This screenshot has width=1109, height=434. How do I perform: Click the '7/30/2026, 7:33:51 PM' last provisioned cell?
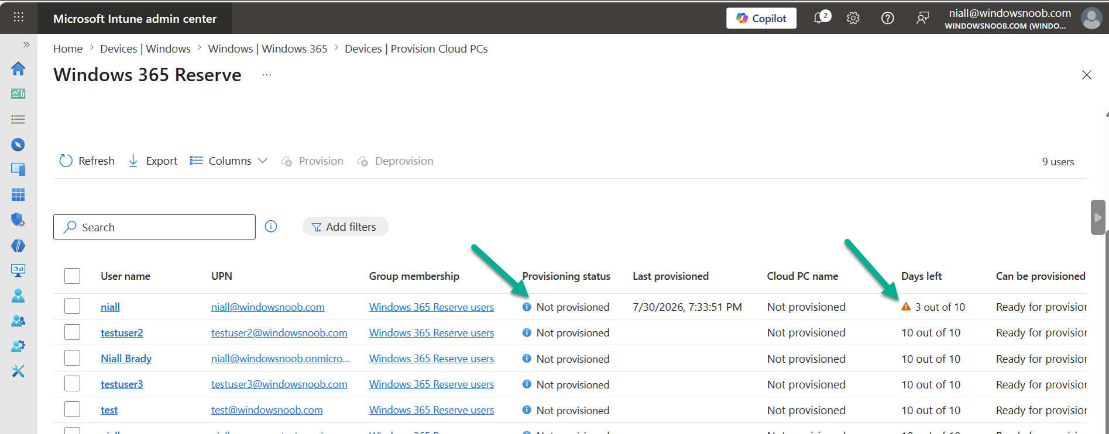point(687,307)
